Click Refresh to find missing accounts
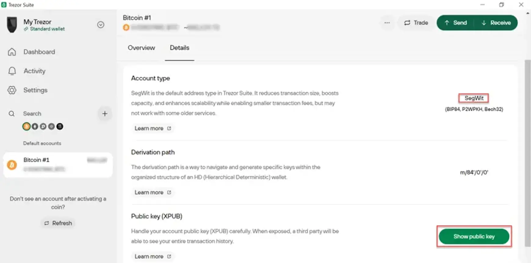 (58, 223)
